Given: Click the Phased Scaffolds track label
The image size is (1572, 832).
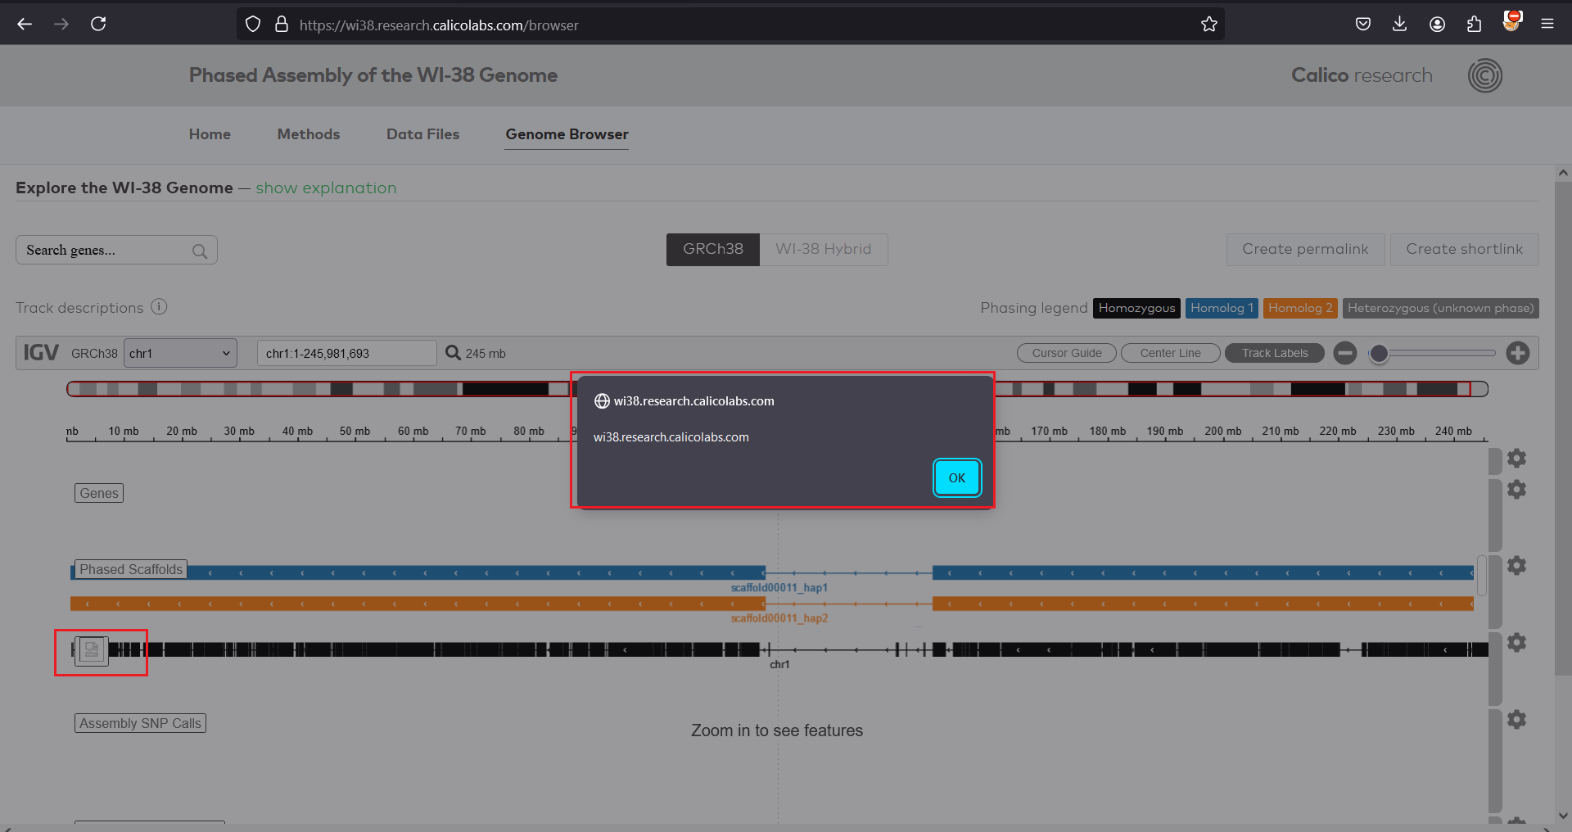Looking at the screenshot, I should click(x=131, y=569).
